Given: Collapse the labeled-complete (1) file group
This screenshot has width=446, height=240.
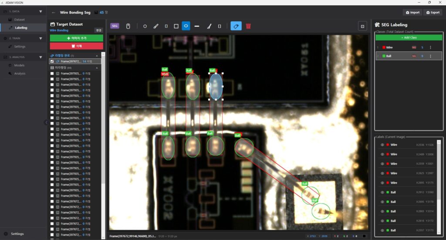Looking at the screenshot, I should (x=97, y=56).
